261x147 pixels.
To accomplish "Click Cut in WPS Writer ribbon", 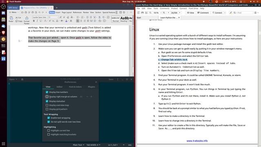I will [18, 18].
